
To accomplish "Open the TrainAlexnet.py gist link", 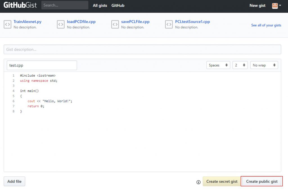I will tap(28, 22).
